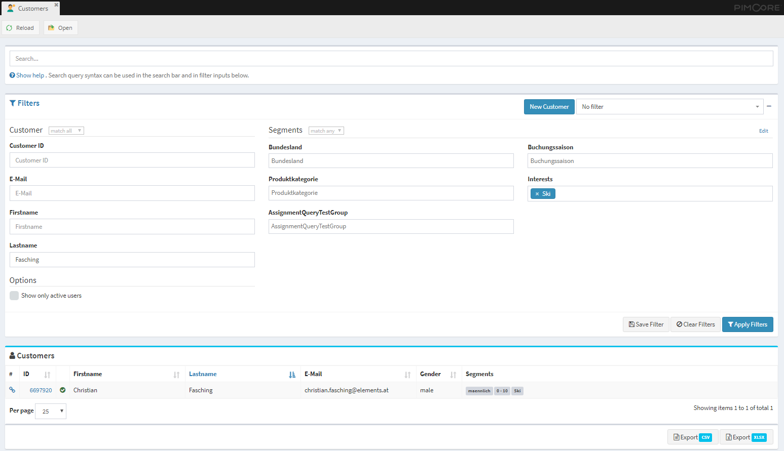Sort by Lastname column icon
The image size is (784, 451).
pyautogui.click(x=292, y=375)
